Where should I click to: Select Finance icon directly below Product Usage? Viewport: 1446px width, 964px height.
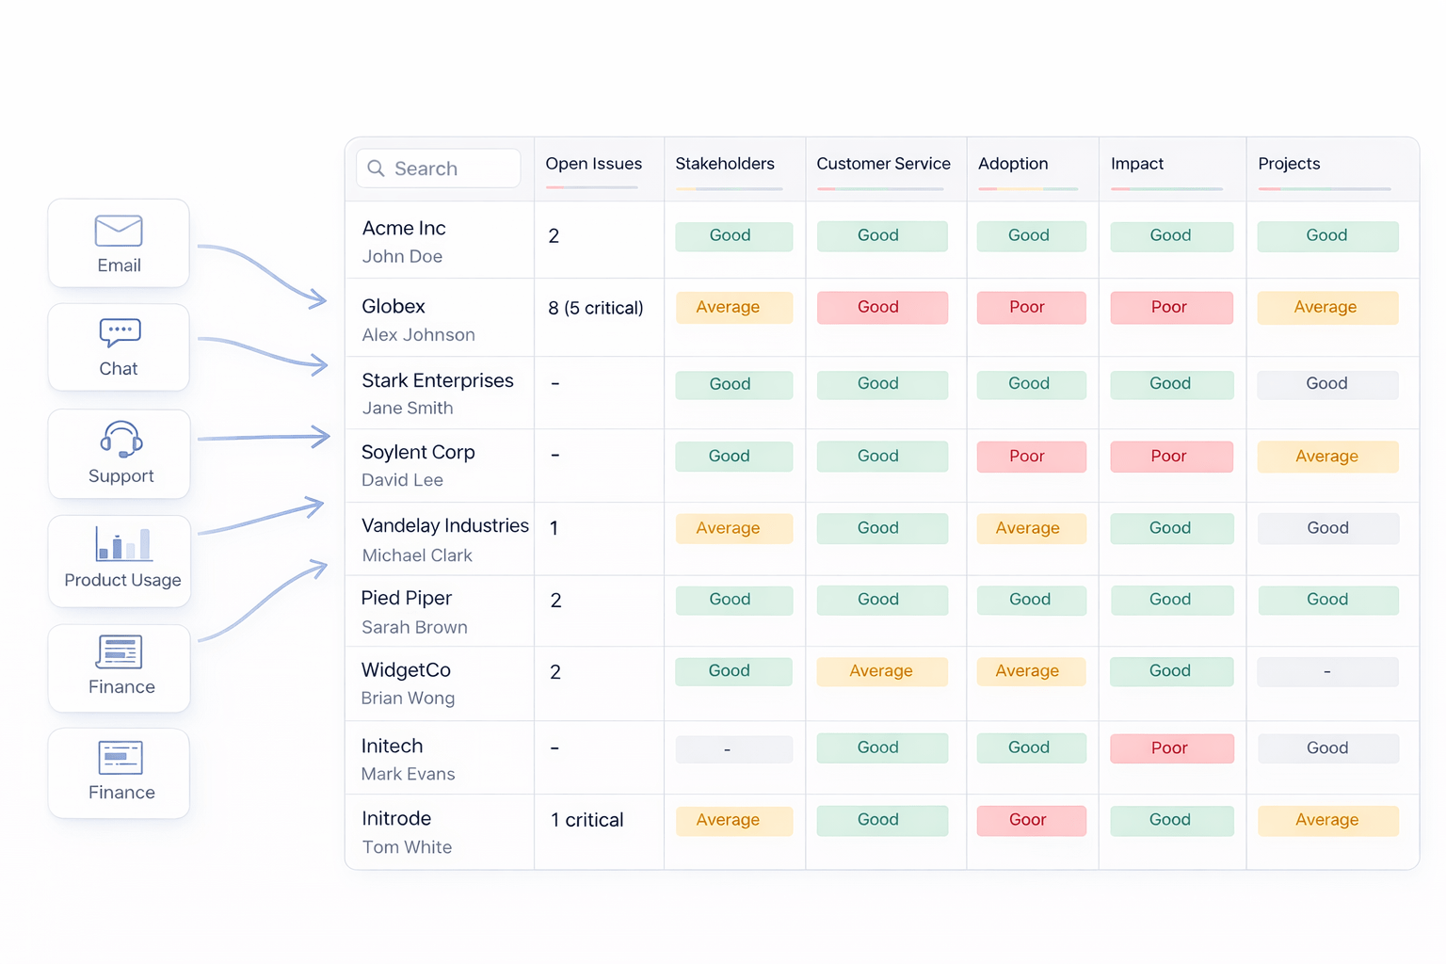[120, 651]
